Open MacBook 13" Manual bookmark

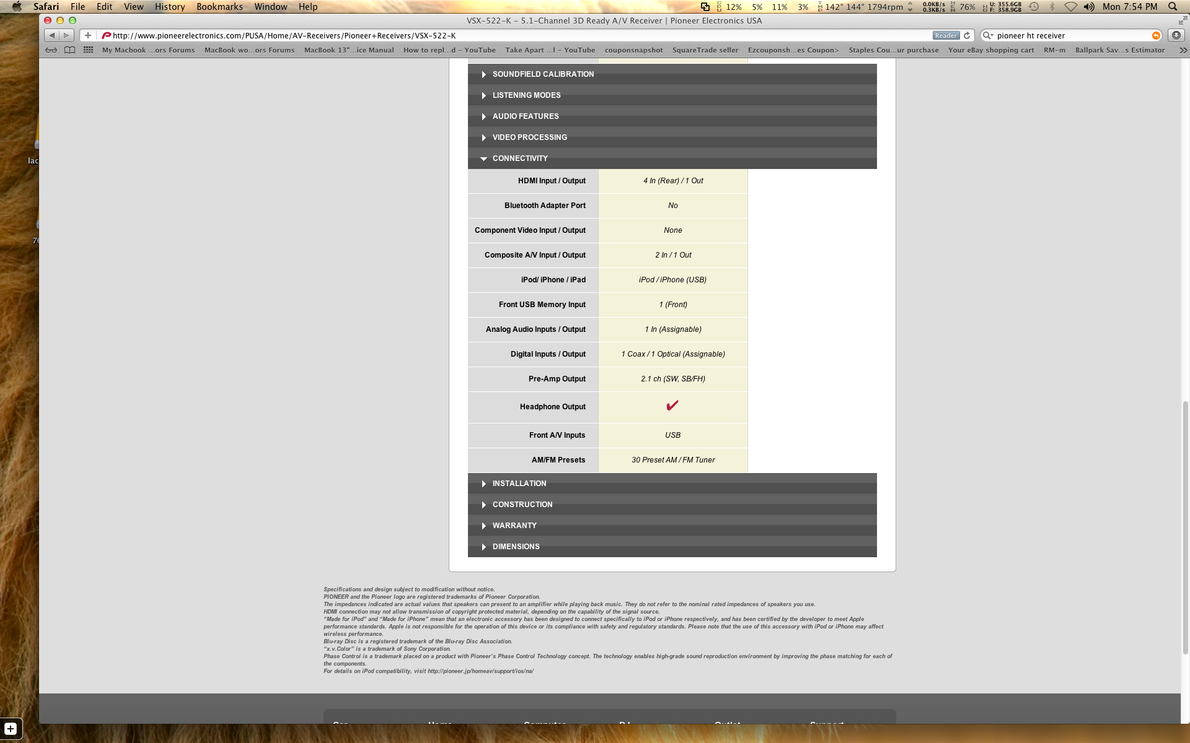point(349,50)
